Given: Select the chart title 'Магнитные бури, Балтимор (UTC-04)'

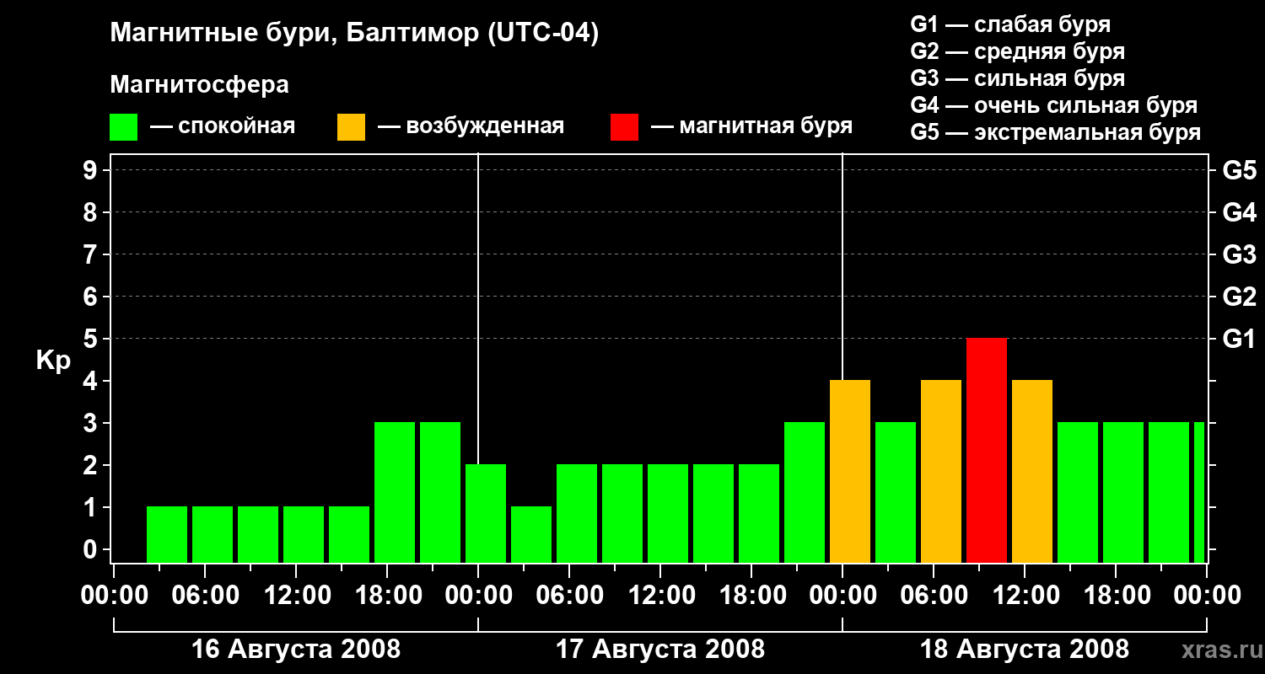Looking at the screenshot, I should 354,34.
